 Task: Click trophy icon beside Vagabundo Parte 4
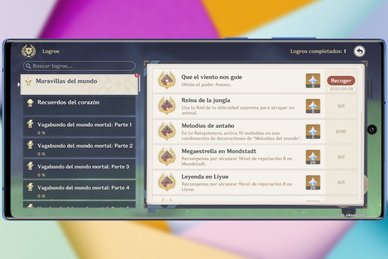pos(30,187)
